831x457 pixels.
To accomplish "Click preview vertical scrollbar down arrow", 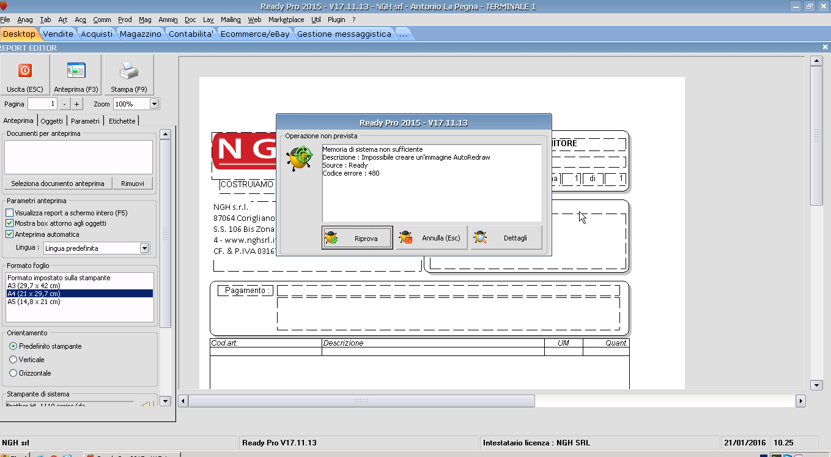I will 816,385.
